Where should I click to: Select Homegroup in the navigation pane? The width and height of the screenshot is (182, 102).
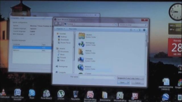(x=62, y=67)
